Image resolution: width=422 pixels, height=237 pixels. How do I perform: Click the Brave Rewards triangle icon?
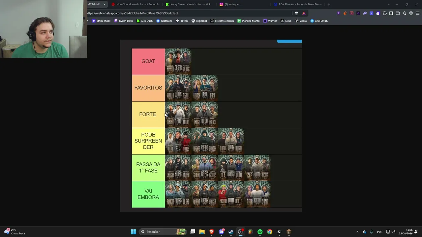(x=304, y=13)
